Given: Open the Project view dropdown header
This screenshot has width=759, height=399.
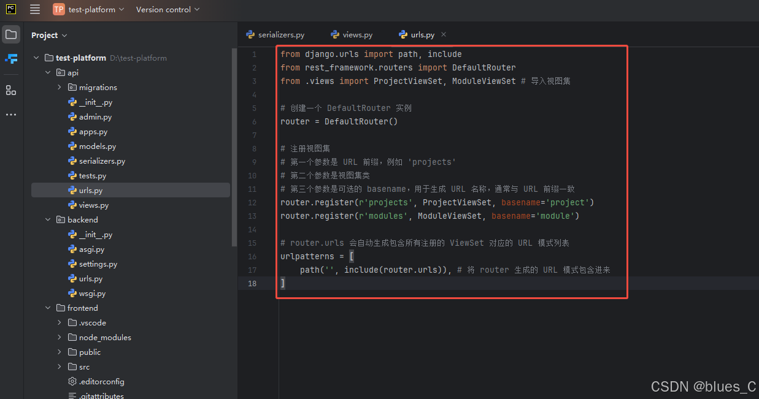Looking at the screenshot, I should pos(49,35).
